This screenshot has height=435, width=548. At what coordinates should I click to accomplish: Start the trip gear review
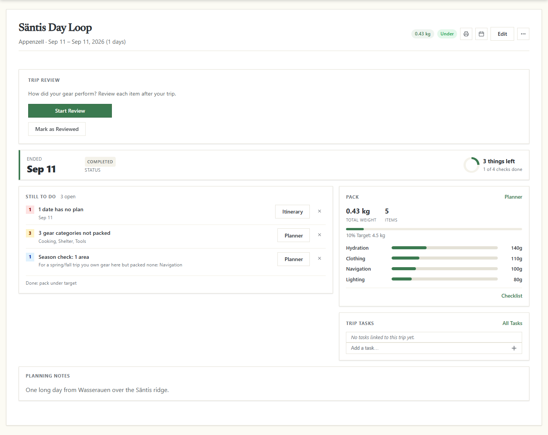pyautogui.click(x=70, y=111)
